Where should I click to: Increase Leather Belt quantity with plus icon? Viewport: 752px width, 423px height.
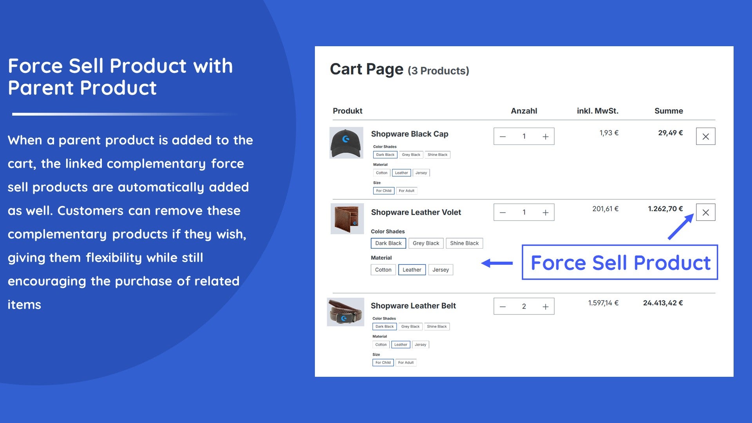(545, 306)
